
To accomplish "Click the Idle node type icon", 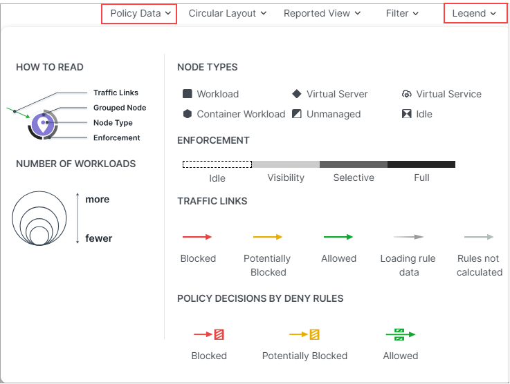I will pyautogui.click(x=407, y=114).
